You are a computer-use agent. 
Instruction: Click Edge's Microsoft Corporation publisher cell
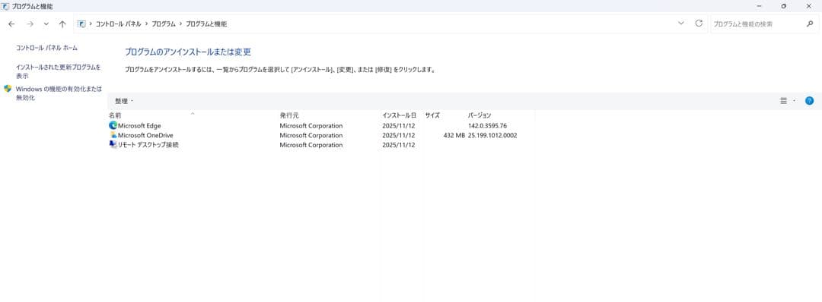pyautogui.click(x=311, y=126)
